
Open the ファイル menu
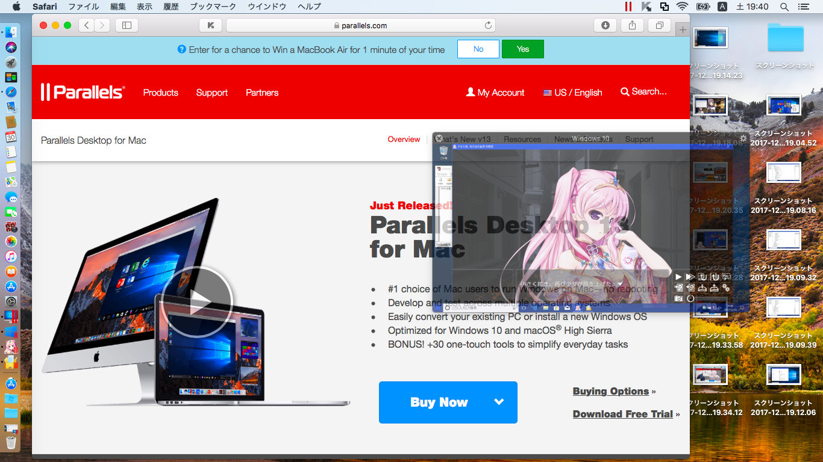pos(84,7)
